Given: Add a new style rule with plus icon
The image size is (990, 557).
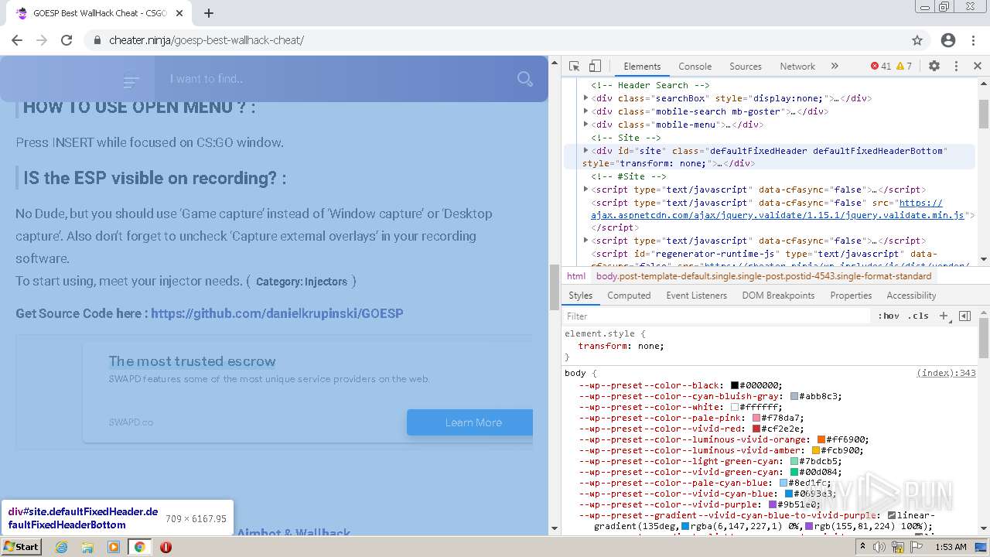Looking at the screenshot, I should (944, 316).
